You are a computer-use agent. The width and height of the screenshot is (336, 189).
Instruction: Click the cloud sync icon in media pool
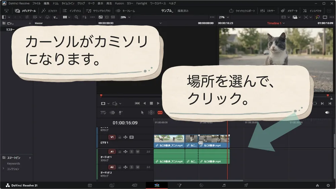click(47, 17)
